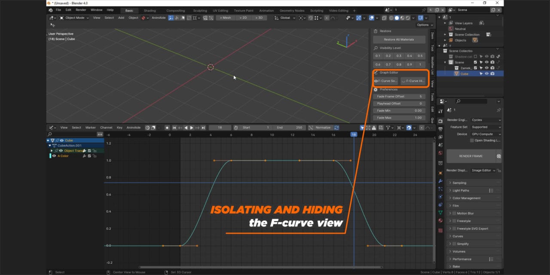Open the Render menu
The image size is (550, 275).
(81, 10)
